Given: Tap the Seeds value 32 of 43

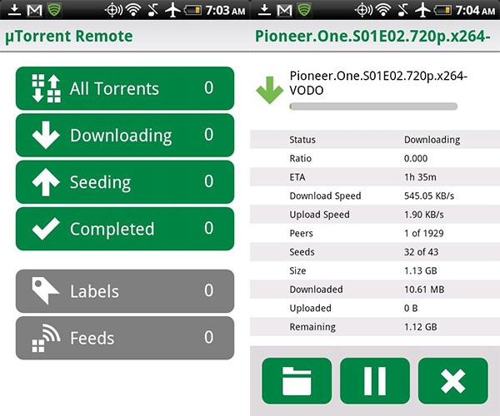Looking at the screenshot, I should (x=421, y=252).
